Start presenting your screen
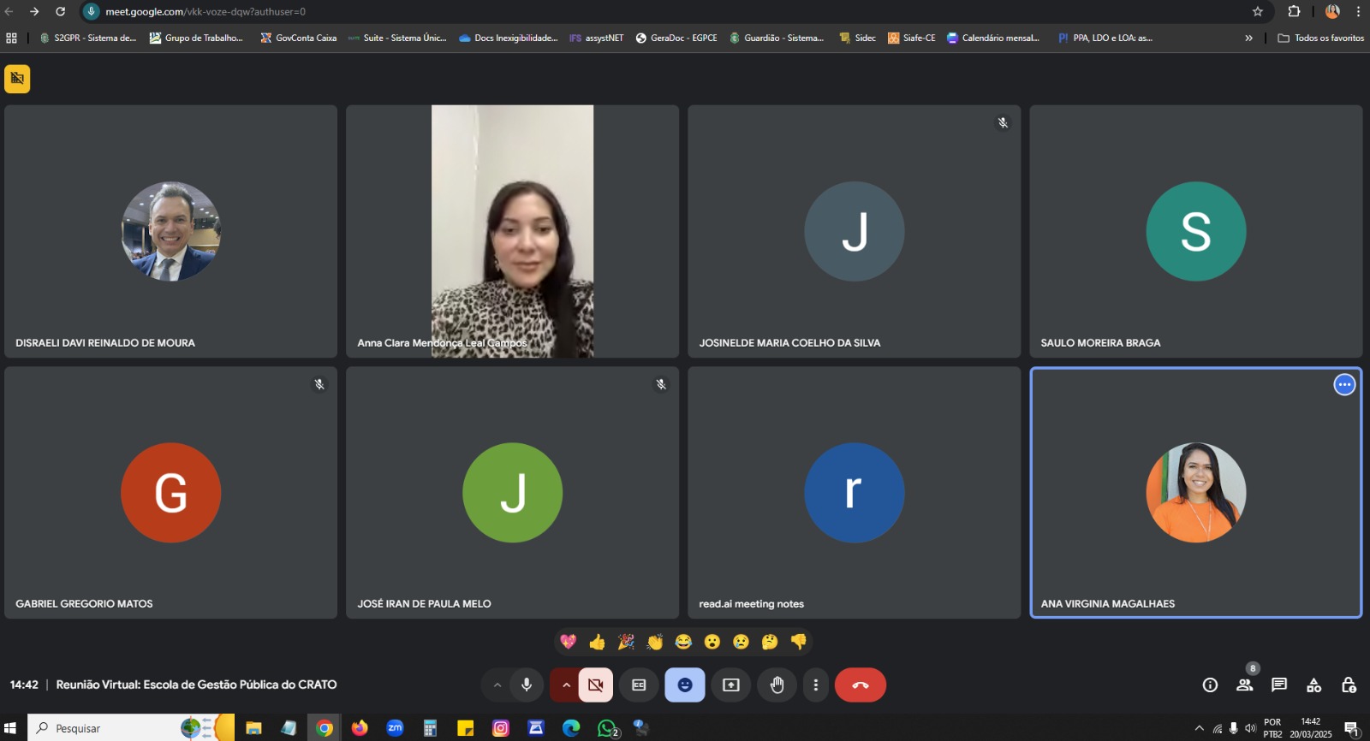 point(730,685)
